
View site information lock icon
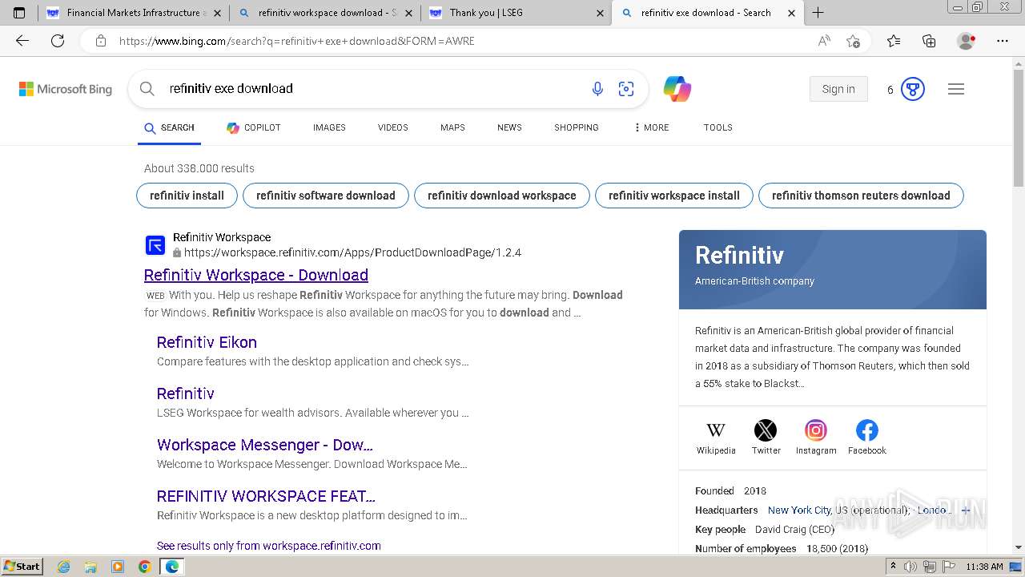tap(101, 41)
